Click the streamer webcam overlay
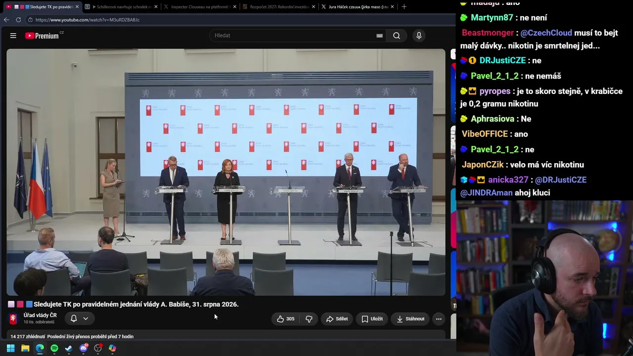633x356 pixels. (x=544, y=278)
